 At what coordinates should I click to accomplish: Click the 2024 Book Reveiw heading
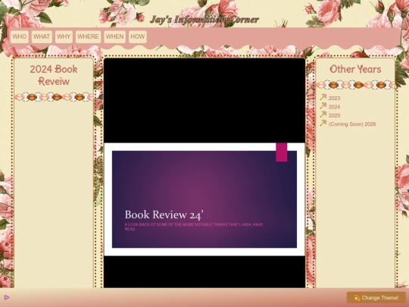pyautogui.click(x=54, y=75)
